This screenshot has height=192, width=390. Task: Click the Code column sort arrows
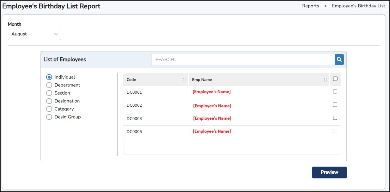point(184,80)
